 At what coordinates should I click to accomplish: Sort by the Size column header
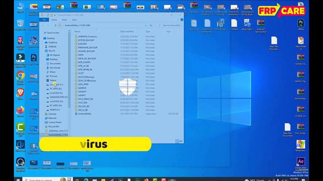pyautogui.click(x=169, y=32)
